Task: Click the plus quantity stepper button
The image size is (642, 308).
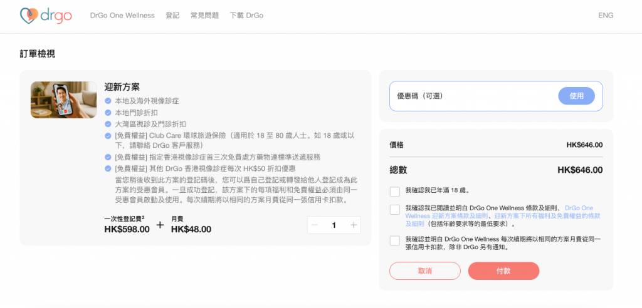Action: click(354, 225)
